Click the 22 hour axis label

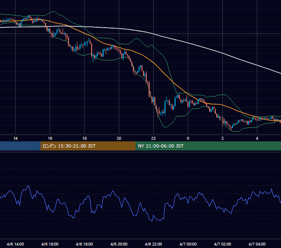153,138
